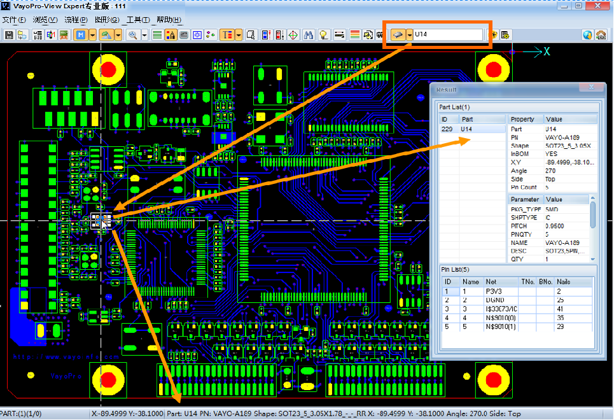Open the 文件(F) menu
Screen dimensions: 614x420
click(14, 20)
